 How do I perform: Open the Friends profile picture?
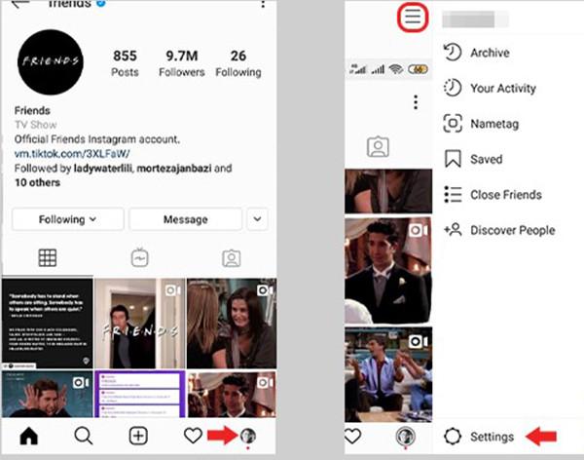coord(51,62)
